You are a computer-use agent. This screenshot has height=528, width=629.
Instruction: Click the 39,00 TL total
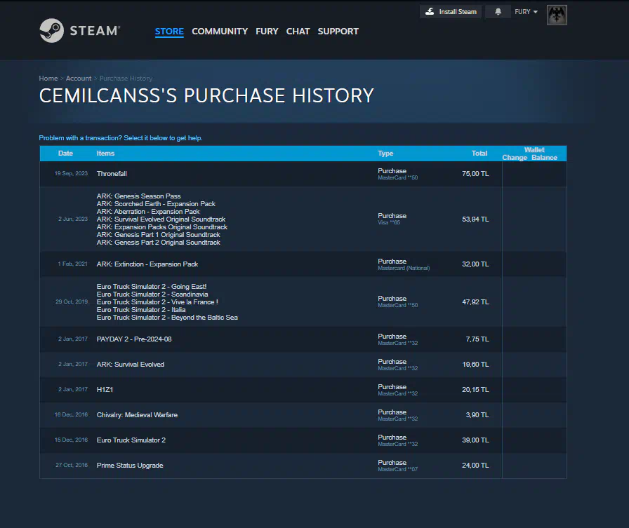475,440
